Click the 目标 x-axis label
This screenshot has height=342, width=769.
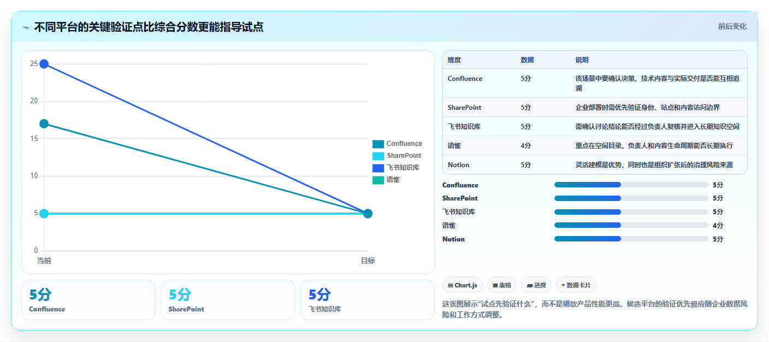368,261
